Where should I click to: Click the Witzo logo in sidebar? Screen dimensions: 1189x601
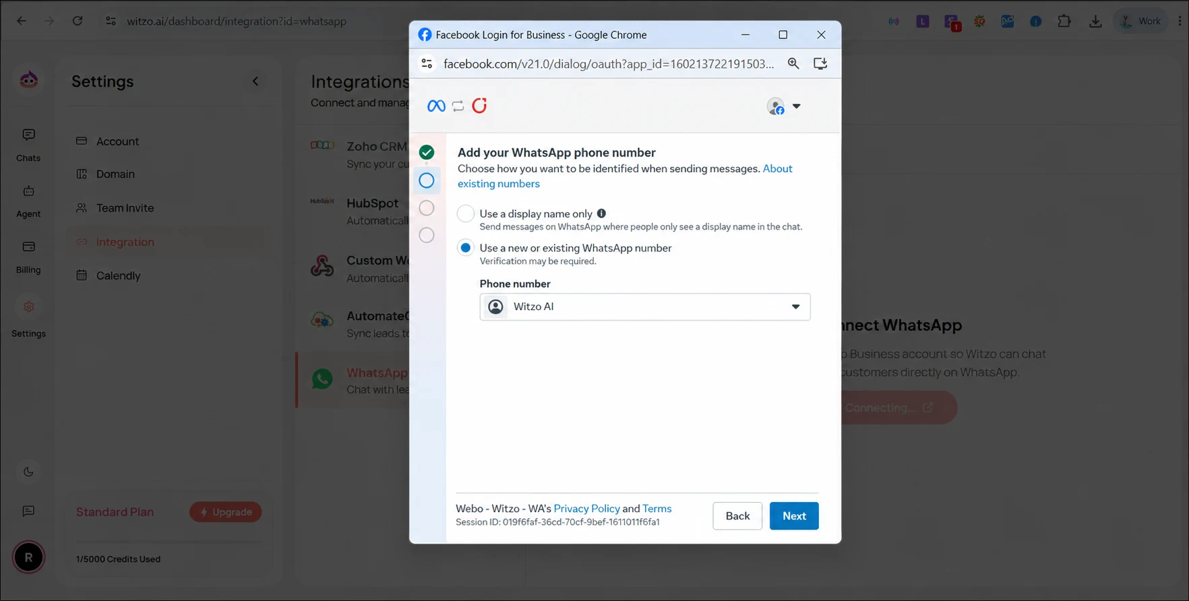click(28, 80)
